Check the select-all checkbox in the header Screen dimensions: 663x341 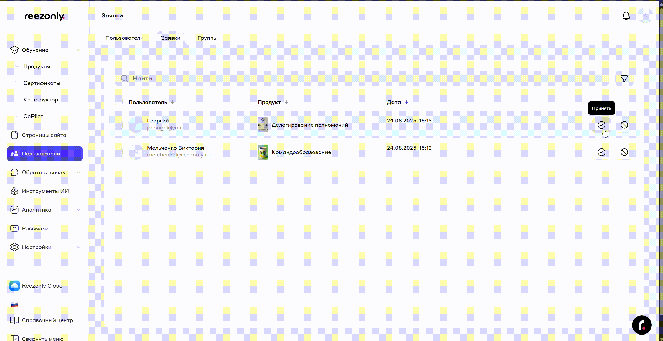point(119,101)
